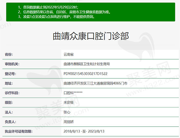Select 曲靖市麒麟区卫生和计划生育局 value
Screen dimensions: 180x138
point(87,64)
